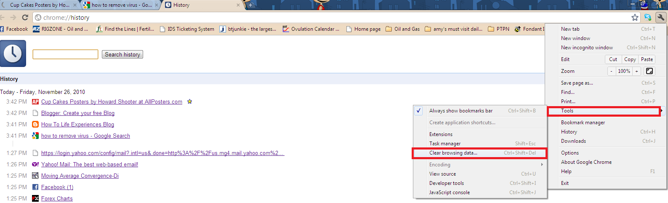The height and width of the screenshot is (203, 668).
Task: Open the wrench menu icon
Action: pyautogui.click(x=660, y=17)
